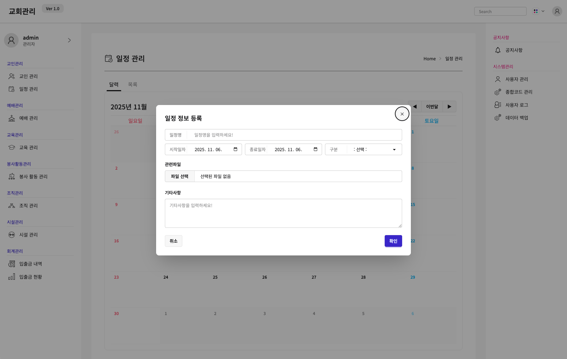The height and width of the screenshot is (359, 567).
Task: Expand the admin profile chevron
Action: tap(69, 40)
